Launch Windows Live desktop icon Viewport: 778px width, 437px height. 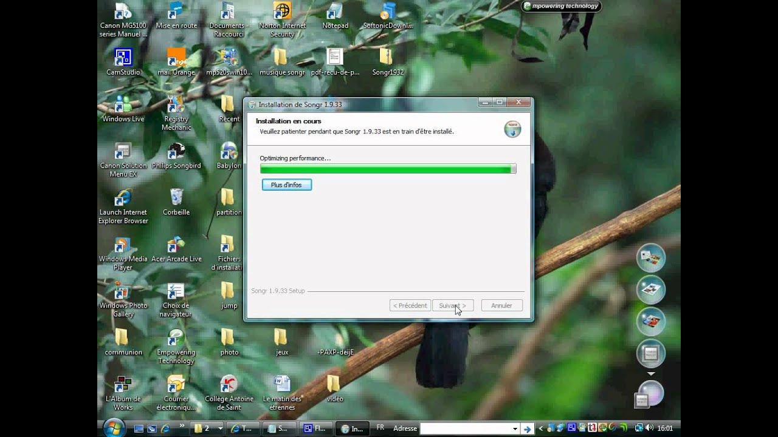click(123, 109)
